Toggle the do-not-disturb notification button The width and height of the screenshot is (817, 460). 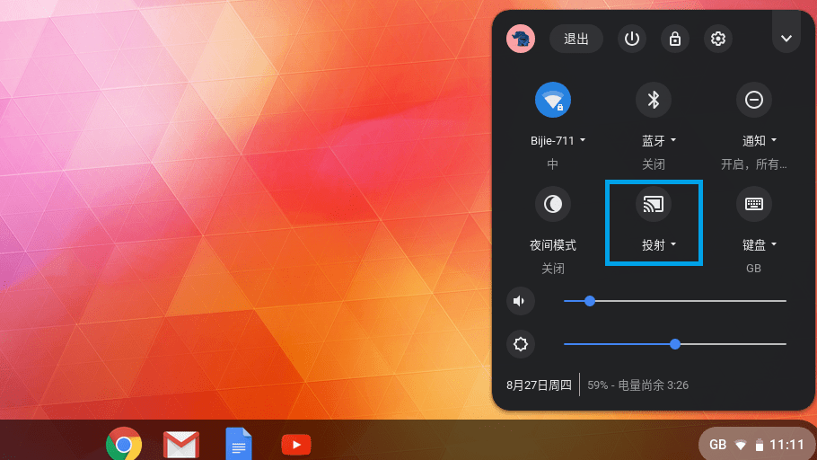point(754,100)
